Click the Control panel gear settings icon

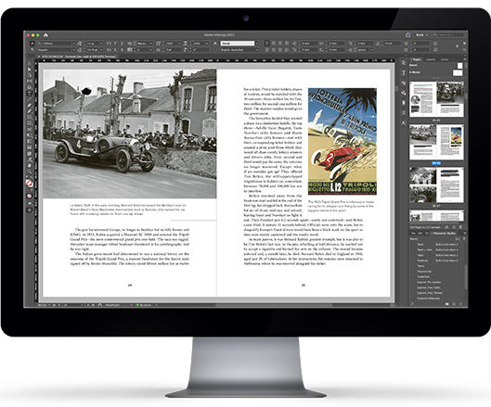[464, 44]
